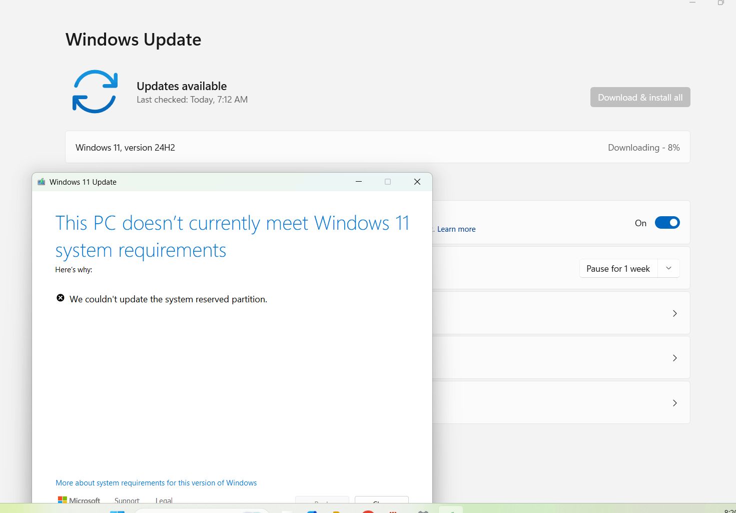Click the black error X icon beside partition message

click(61, 298)
